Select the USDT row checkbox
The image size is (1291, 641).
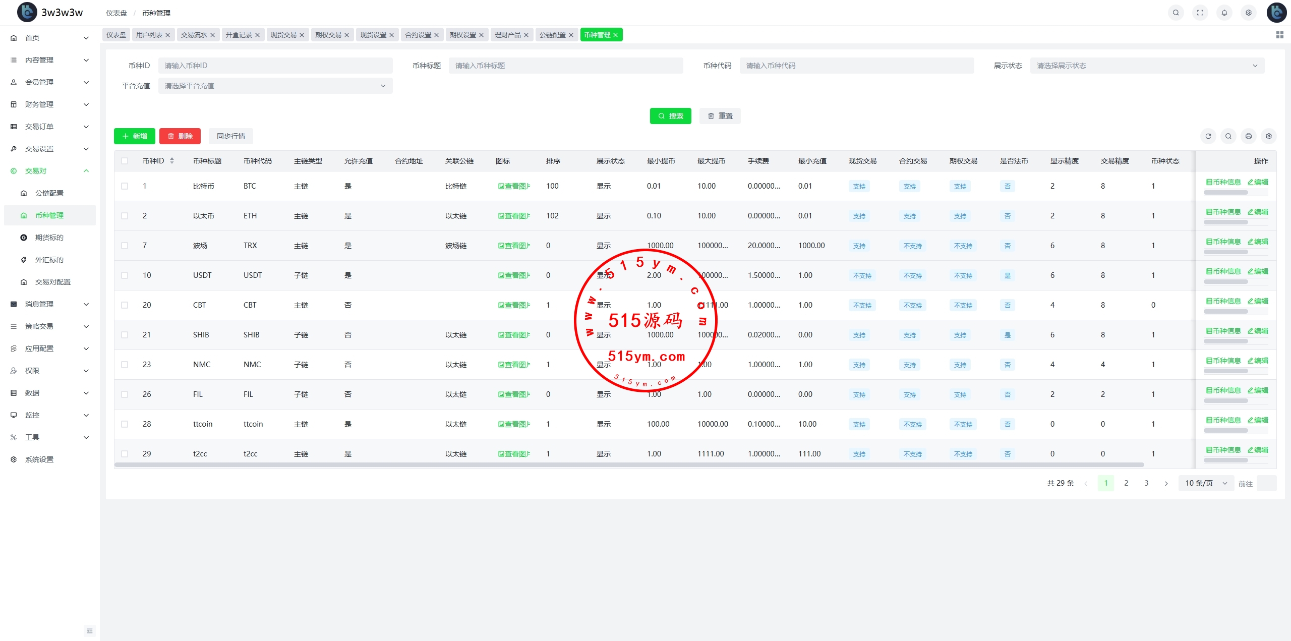[125, 275]
